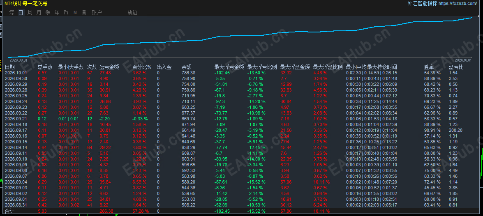Click the profit ratio 4.49
This screenshot has width=483, height=216.
[x=453, y=170]
